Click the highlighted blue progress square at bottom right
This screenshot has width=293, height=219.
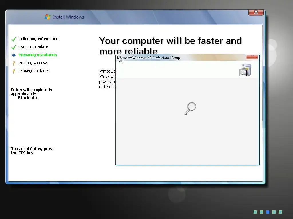pyautogui.click(x=268, y=212)
